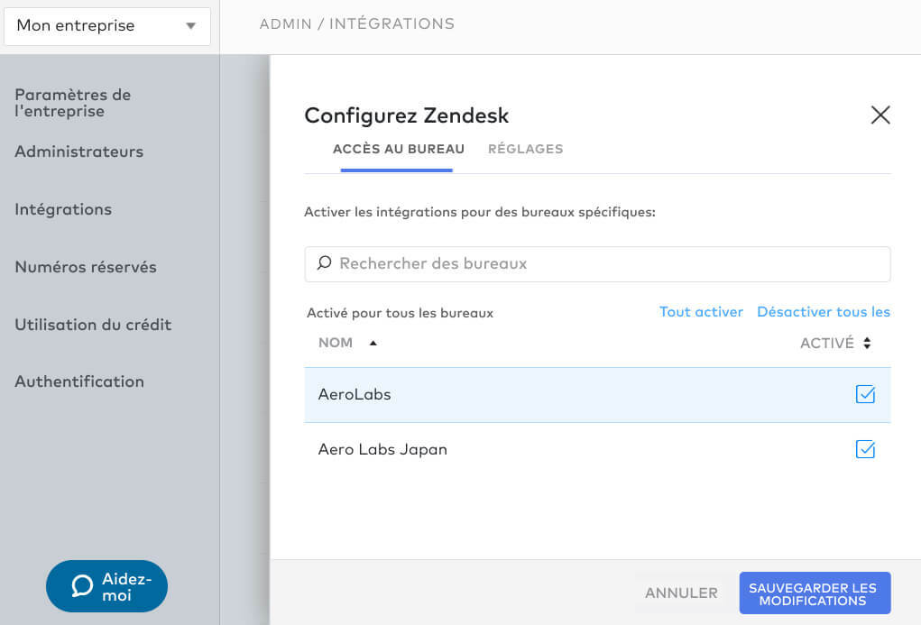Image resolution: width=921 pixels, height=625 pixels.
Task: Close the Configurez Zendesk dialog
Action: 880,115
